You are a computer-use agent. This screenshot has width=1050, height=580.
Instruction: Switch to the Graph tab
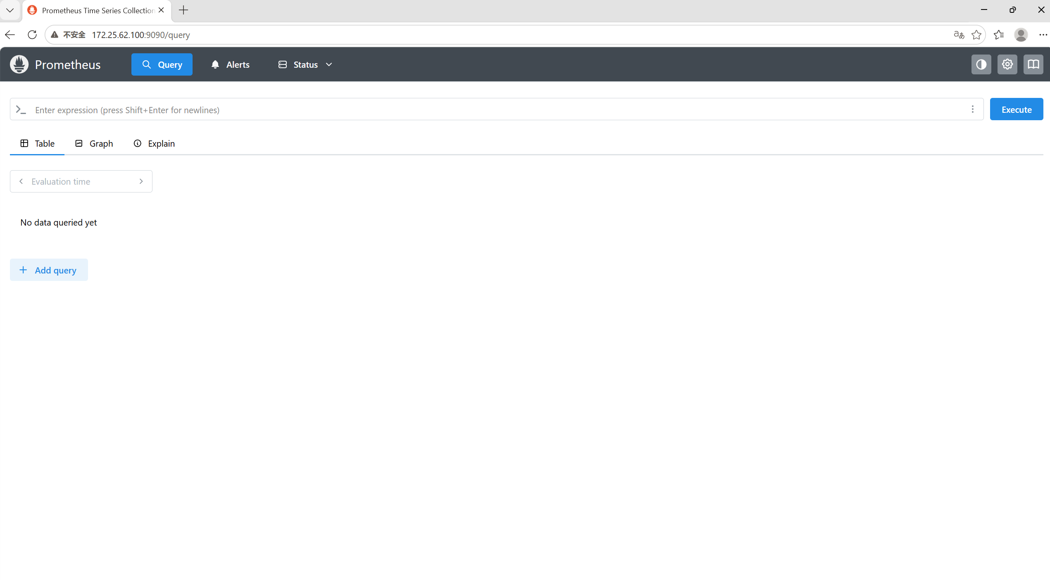click(94, 143)
